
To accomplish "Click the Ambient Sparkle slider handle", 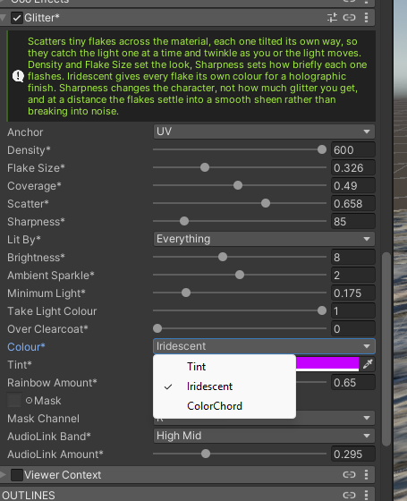I will (240, 275).
